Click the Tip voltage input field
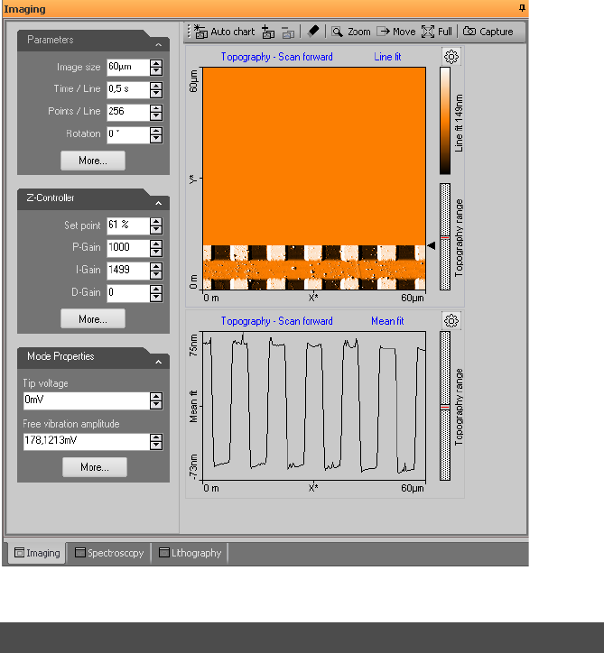Viewport: 604px width, 653px height. pyautogui.click(x=87, y=400)
